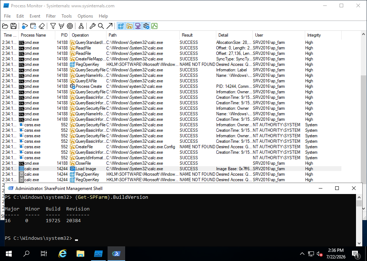Toggle Show Registry Activity icon
367x261 pixels.
point(121,26)
